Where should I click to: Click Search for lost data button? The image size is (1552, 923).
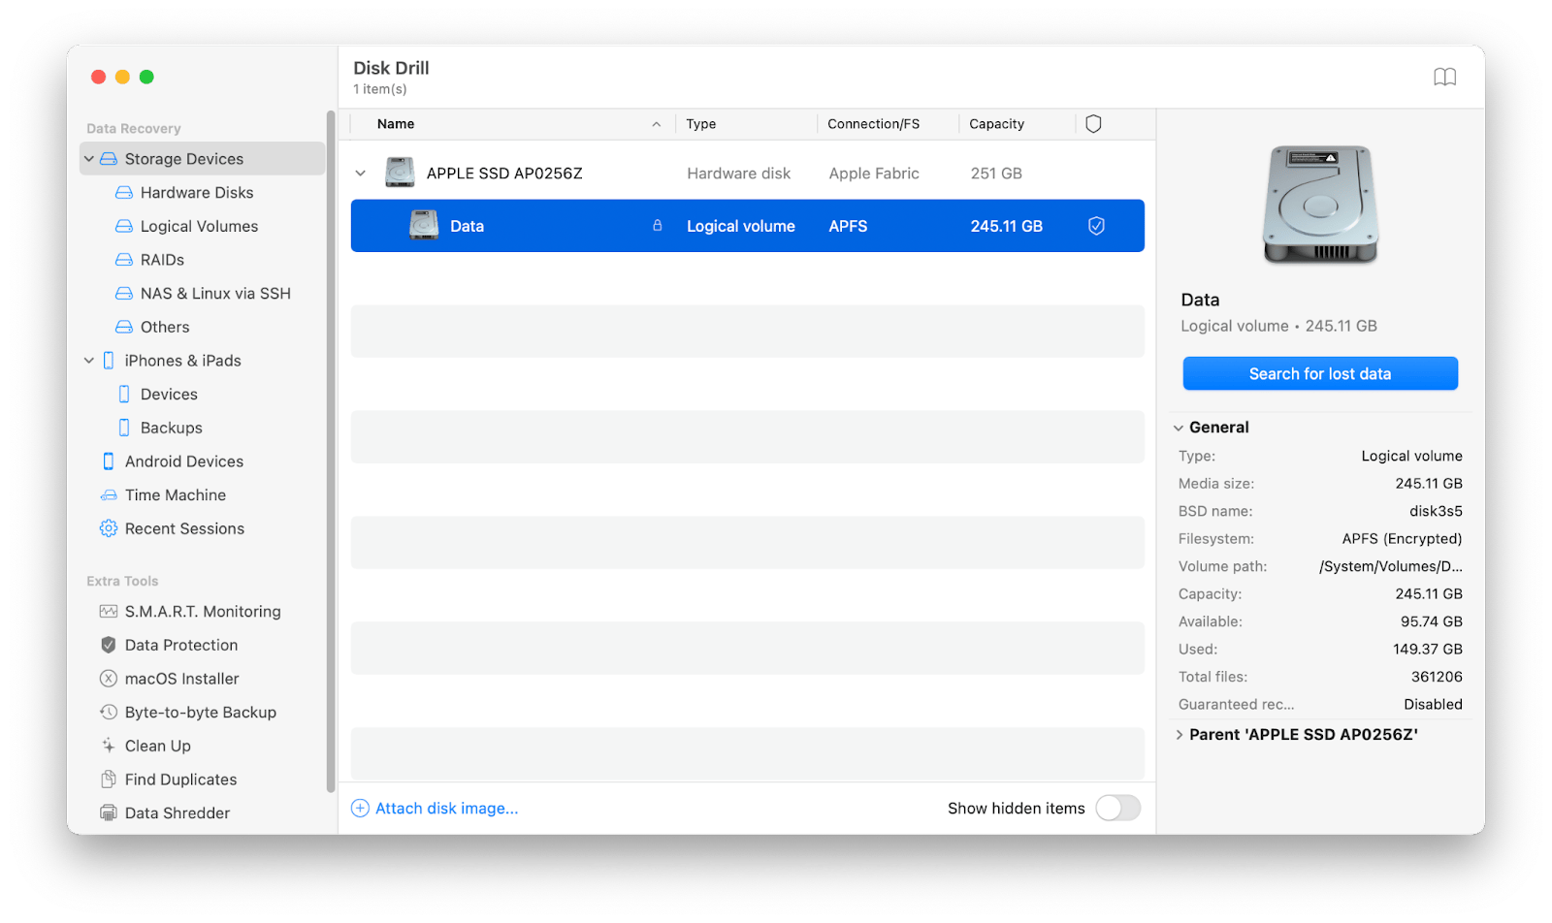point(1320,373)
